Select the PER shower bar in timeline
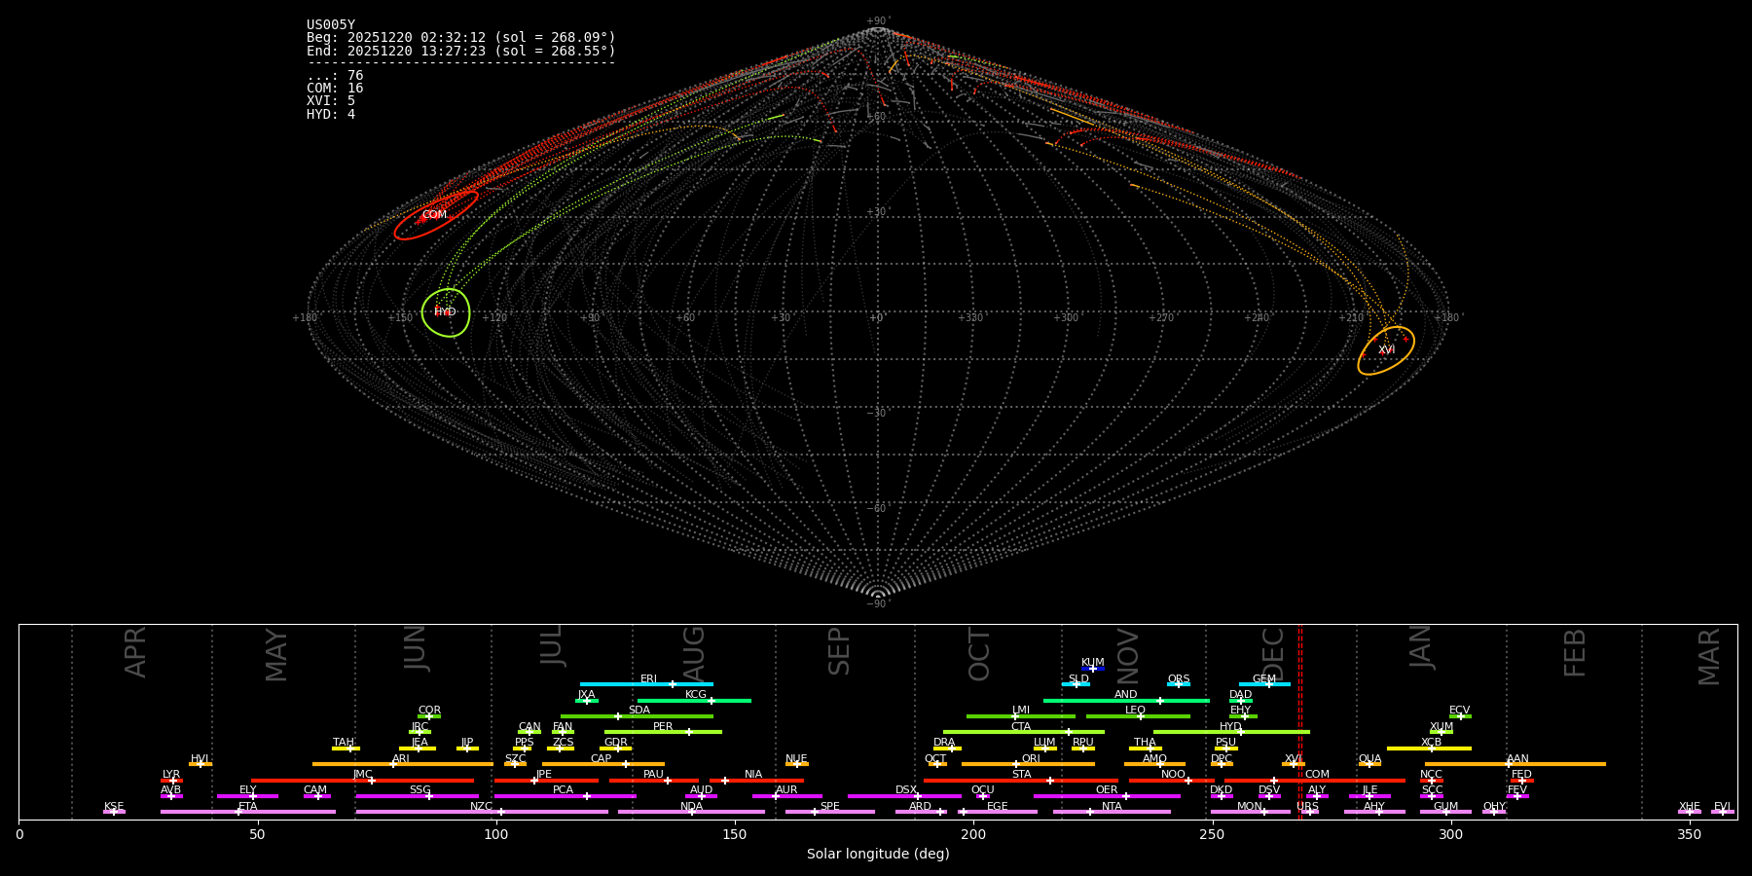 [663, 732]
